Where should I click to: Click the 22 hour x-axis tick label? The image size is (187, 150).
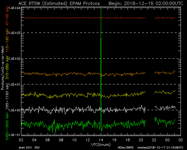(154, 140)
